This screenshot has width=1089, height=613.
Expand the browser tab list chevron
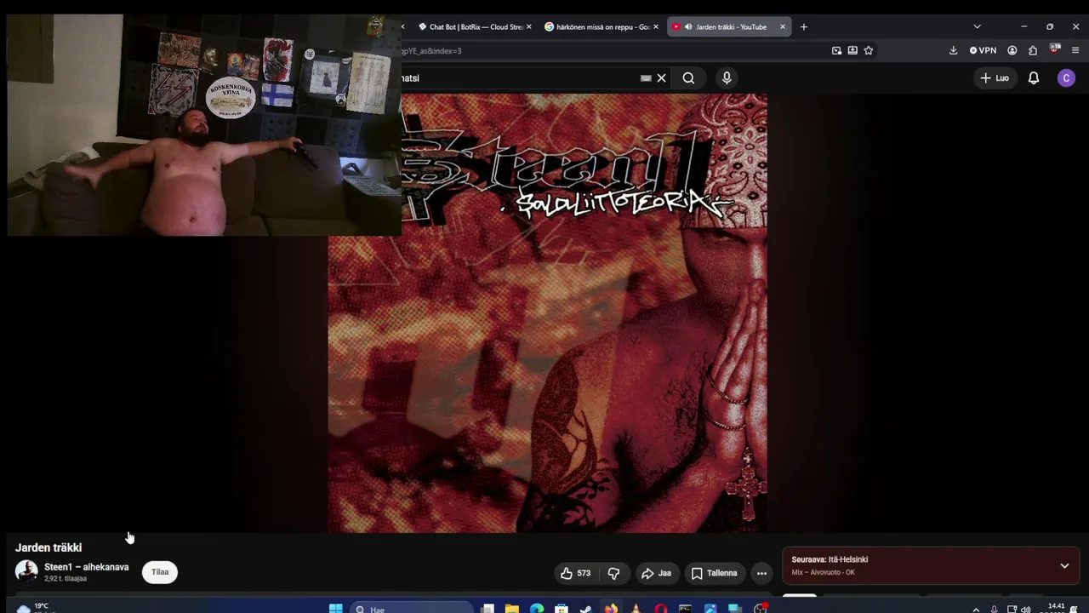pos(977,27)
